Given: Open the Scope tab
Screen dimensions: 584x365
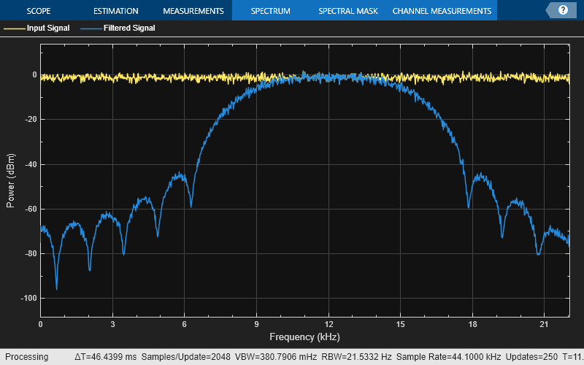Looking at the screenshot, I should point(39,11).
